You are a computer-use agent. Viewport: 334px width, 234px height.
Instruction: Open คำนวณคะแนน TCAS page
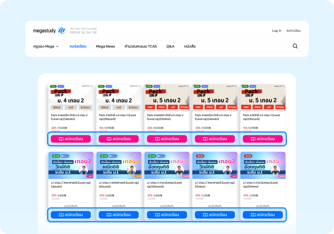pos(141,46)
